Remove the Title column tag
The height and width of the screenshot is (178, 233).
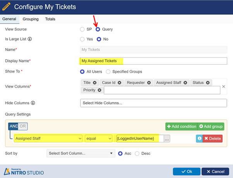pos(95,83)
